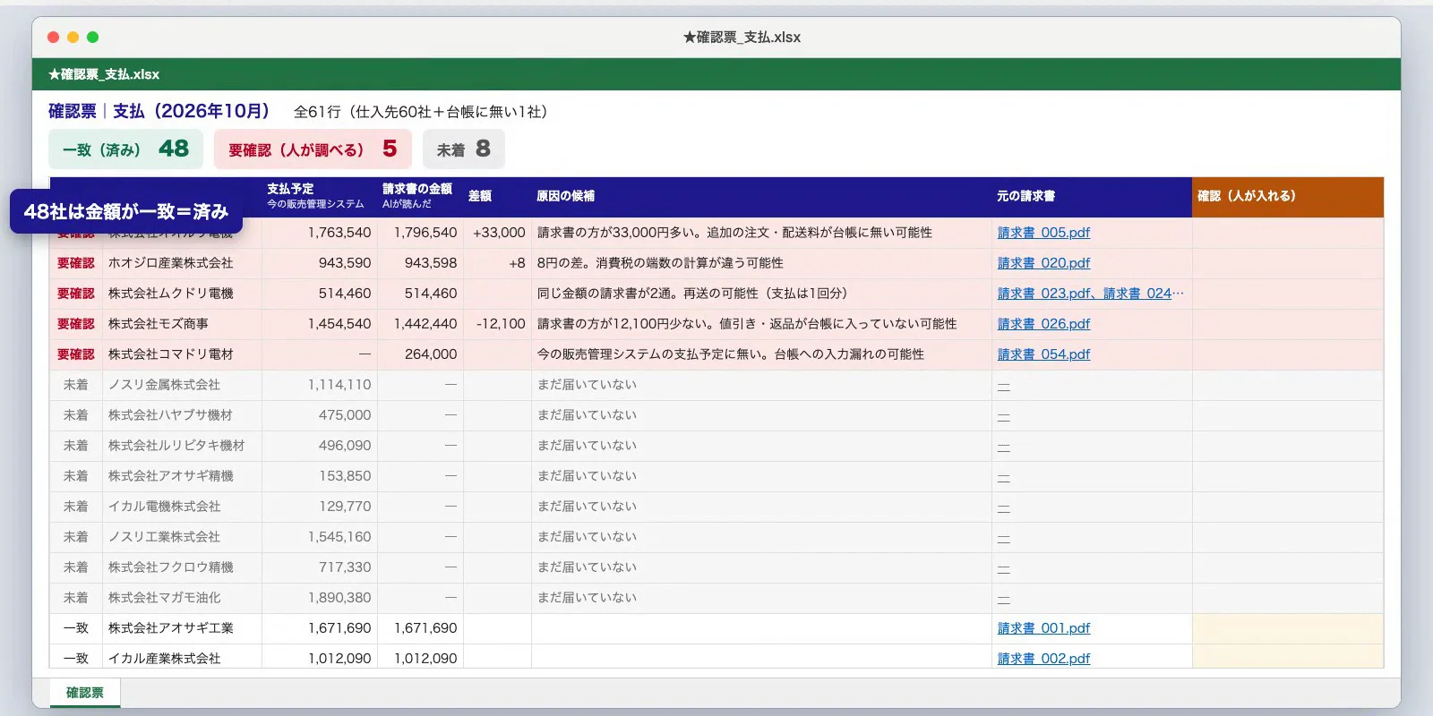Image resolution: width=1433 pixels, height=716 pixels.
Task: Click the 一致 status in アオサギ工業 row
Action: click(x=76, y=628)
